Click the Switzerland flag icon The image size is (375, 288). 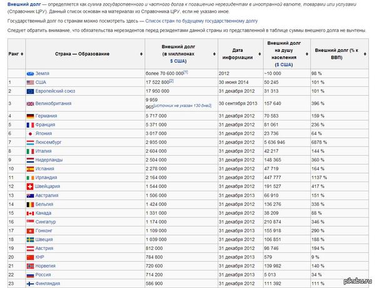coord(31,187)
